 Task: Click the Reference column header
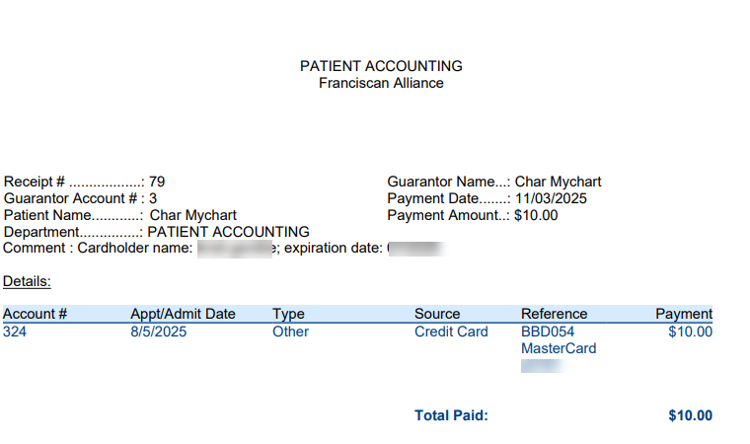pos(554,314)
